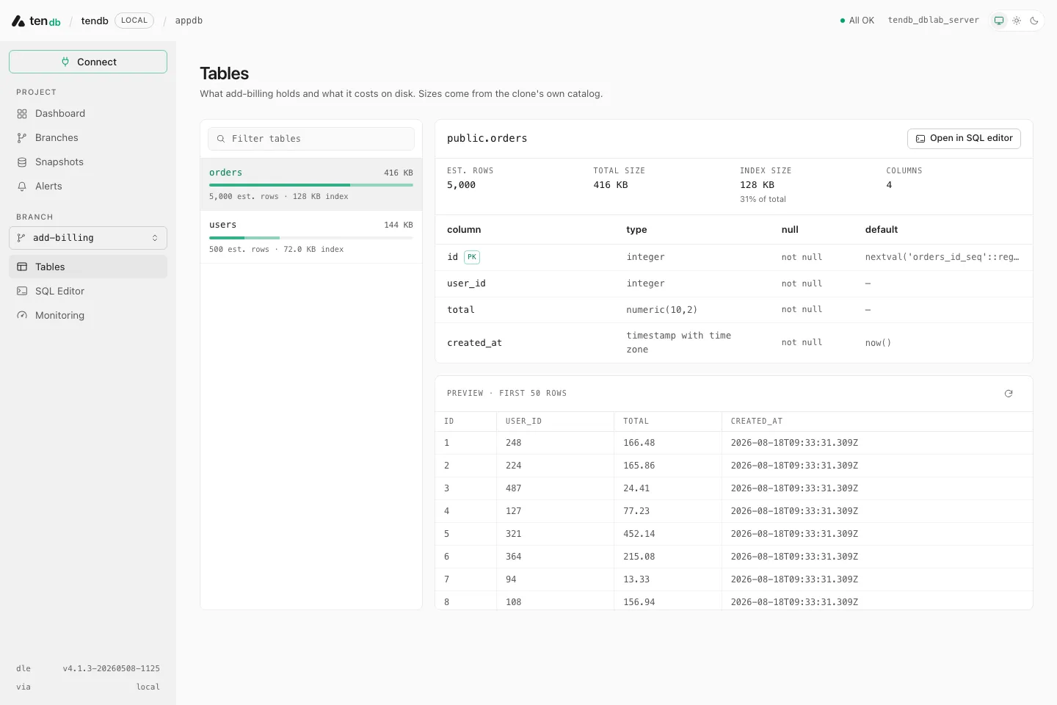Click the user_id column row
Viewport: 1057px width, 705px height.
[x=734, y=283]
